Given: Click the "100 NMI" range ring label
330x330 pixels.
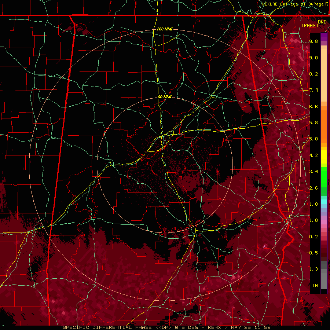Looking at the screenshot, I should pos(165,29).
